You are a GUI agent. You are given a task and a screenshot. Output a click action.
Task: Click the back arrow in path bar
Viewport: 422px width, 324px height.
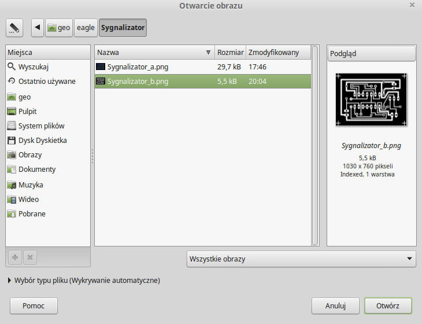[x=38, y=27]
